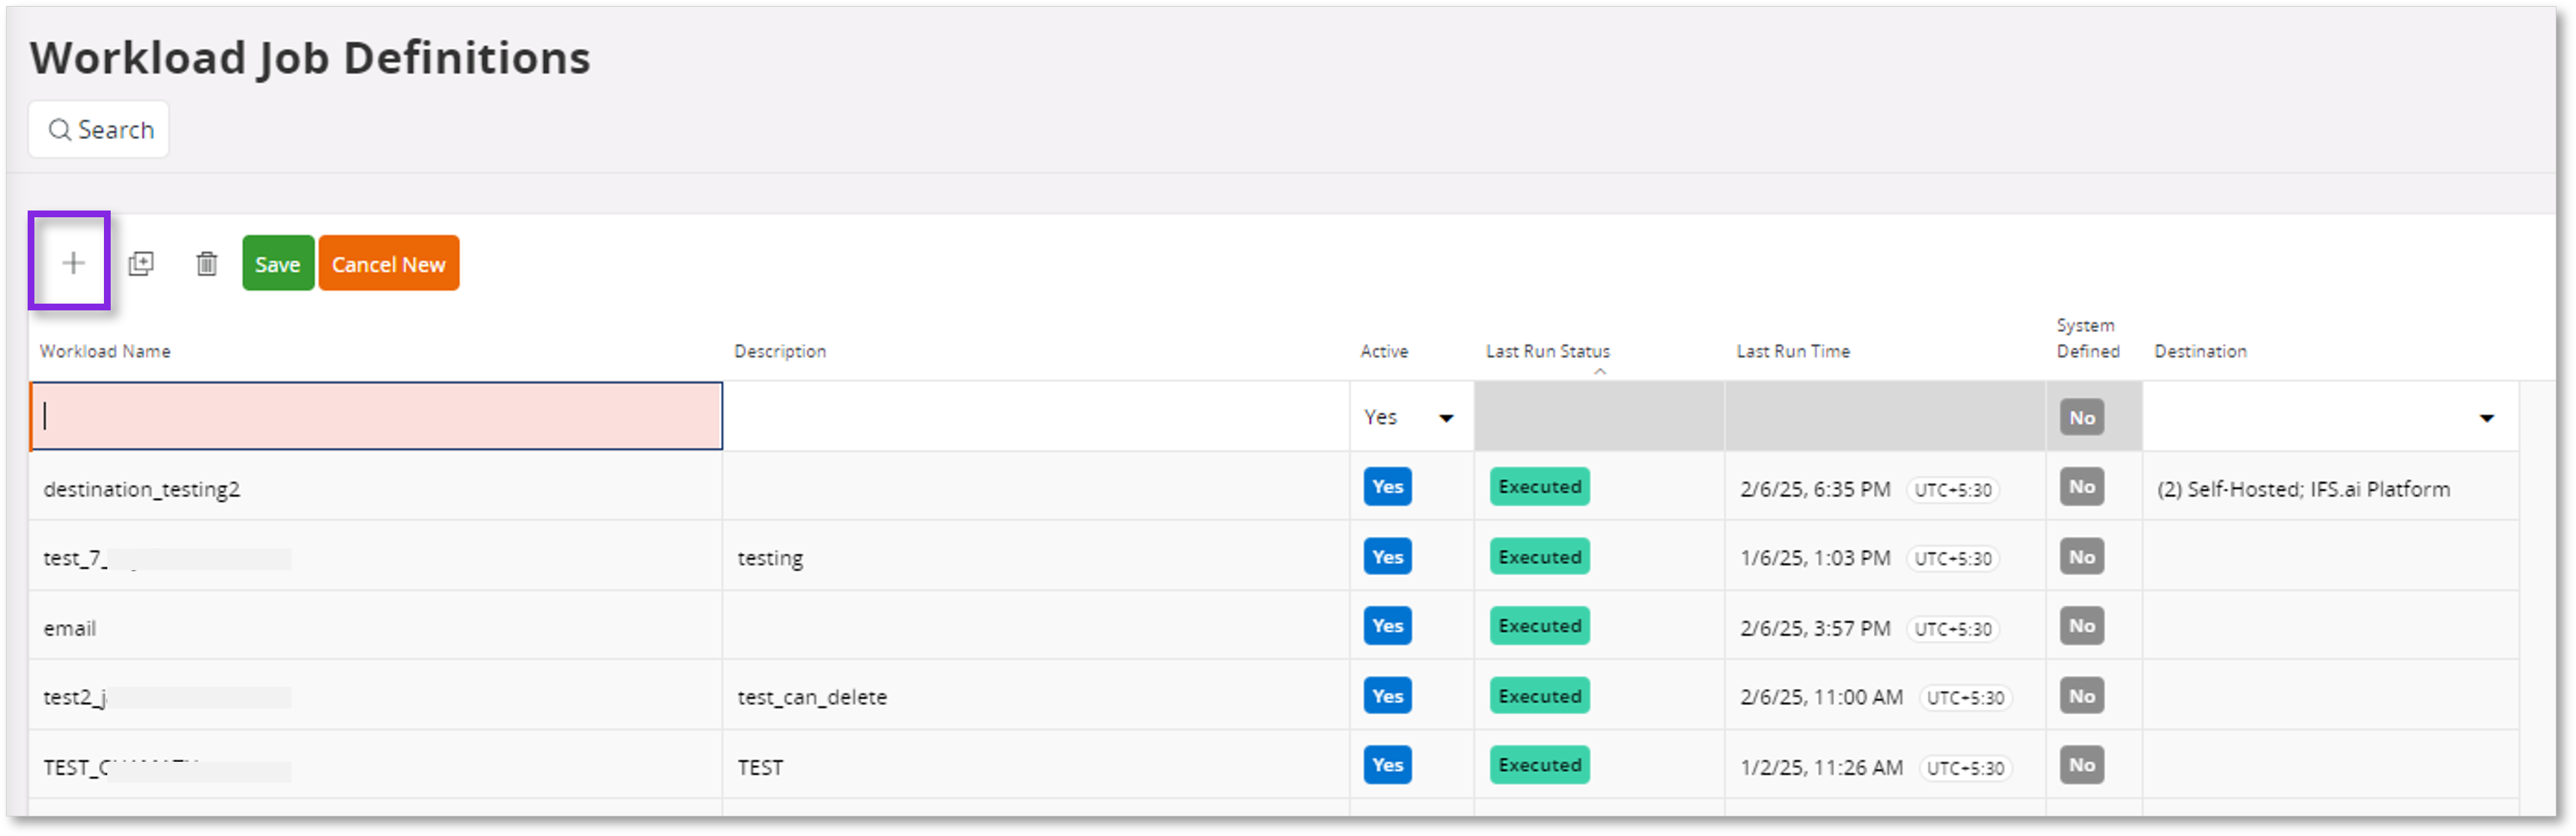Toggle System Defined No for test_can_delete row
The height and width of the screenshot is (836, 2576).
2081,696
